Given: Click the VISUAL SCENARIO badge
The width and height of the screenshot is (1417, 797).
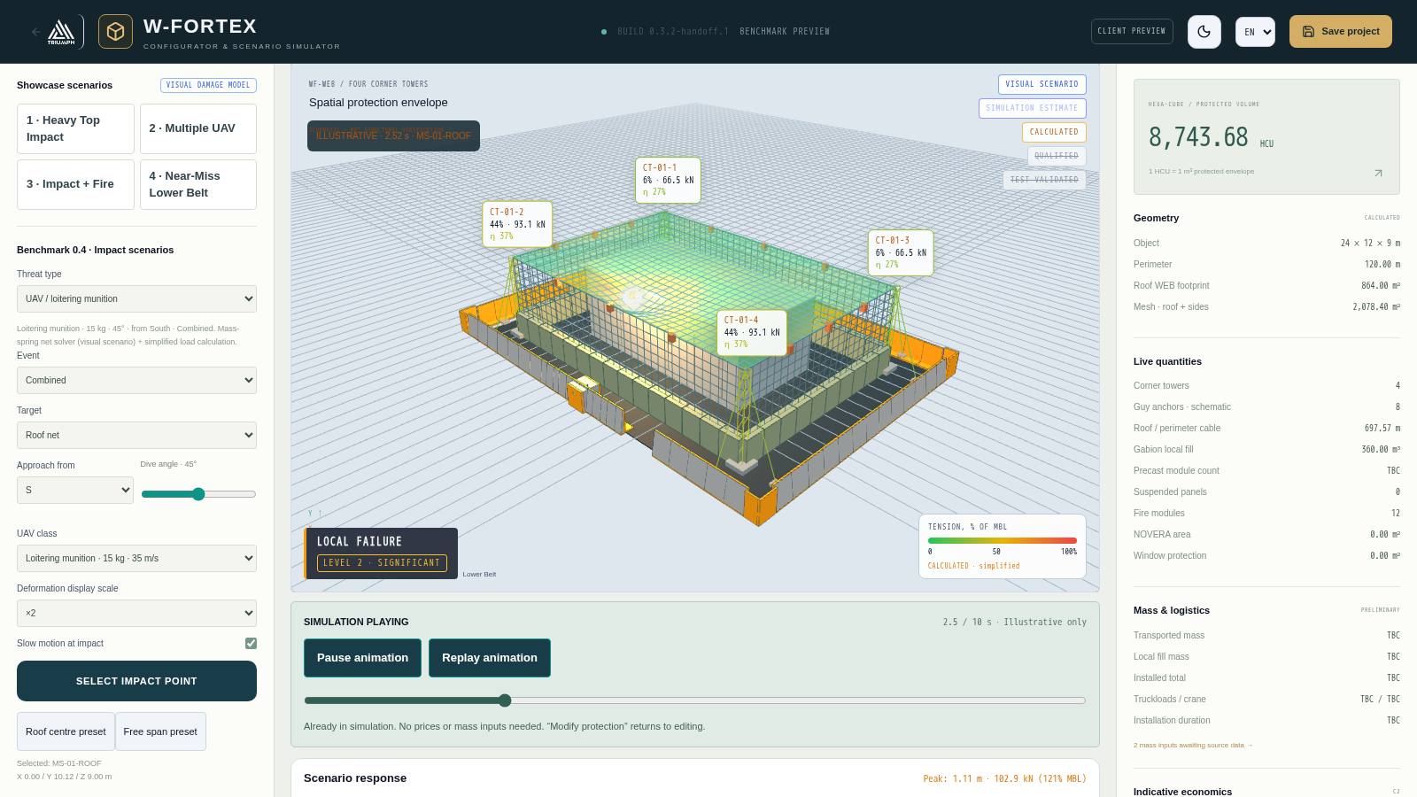Looking at the screenshot, I should (x=1042, y=84).
